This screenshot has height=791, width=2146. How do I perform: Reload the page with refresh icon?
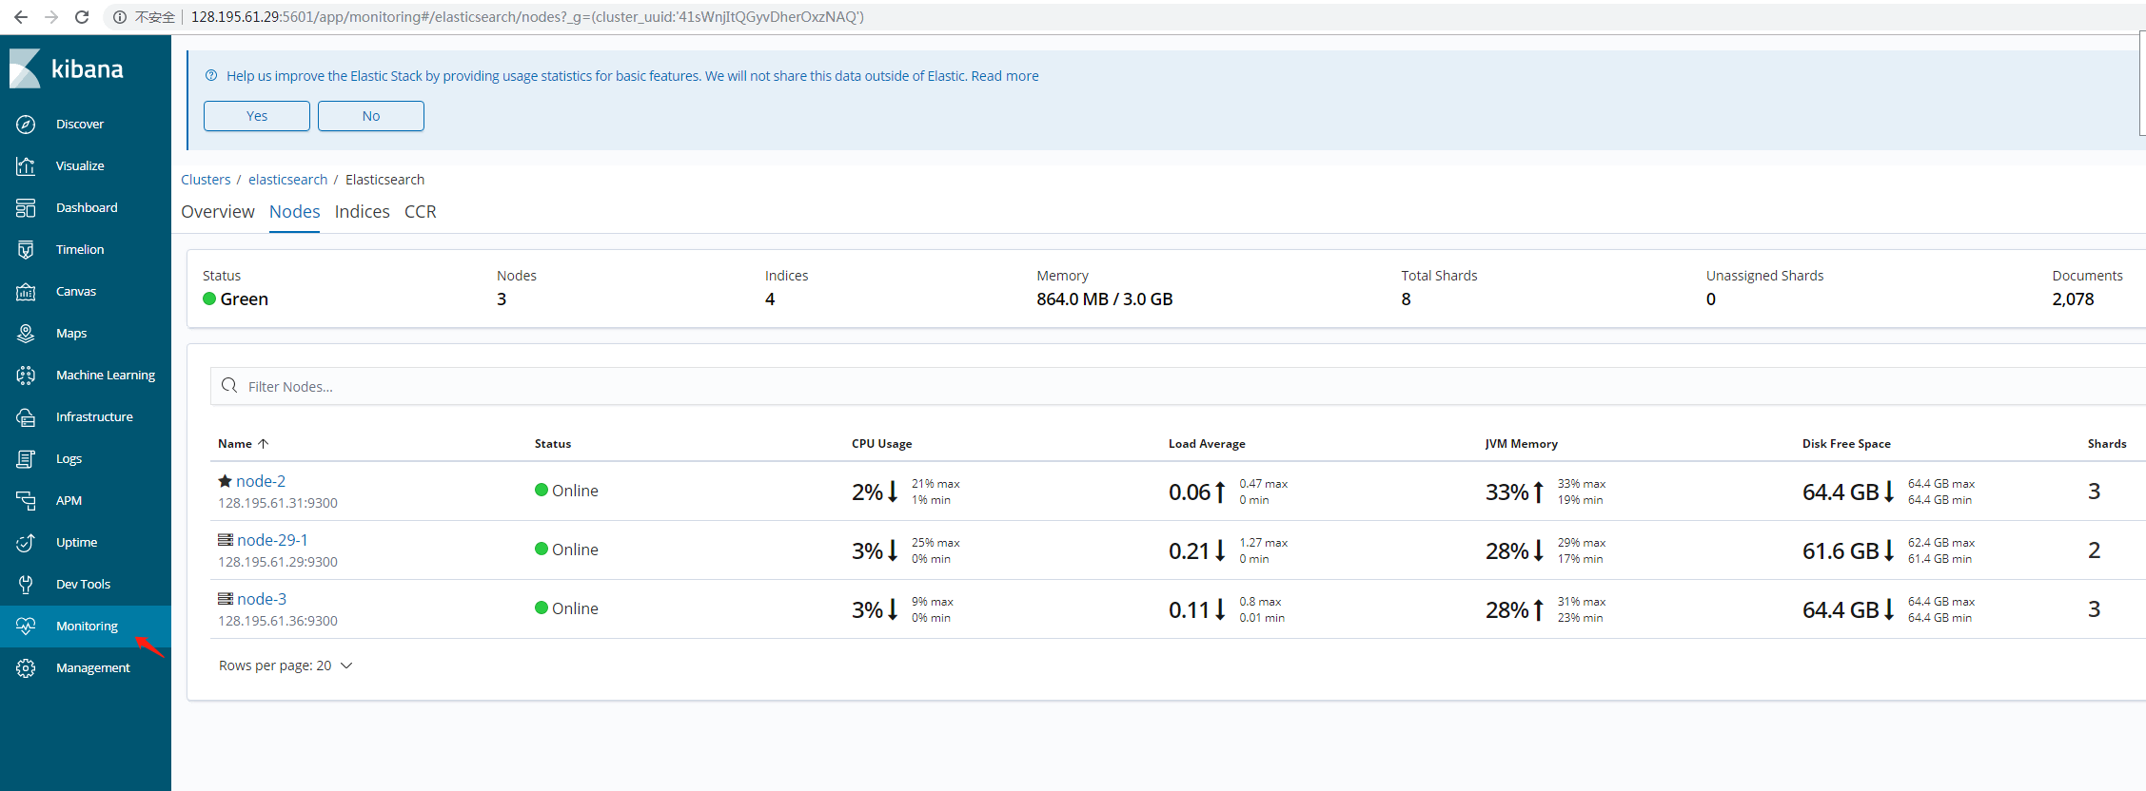82,17
